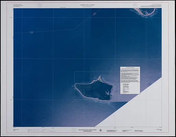Click the circular emblem in the bottom margin
Image resolution: width=176 pixels, height=137 pixels.
point(74,130)
